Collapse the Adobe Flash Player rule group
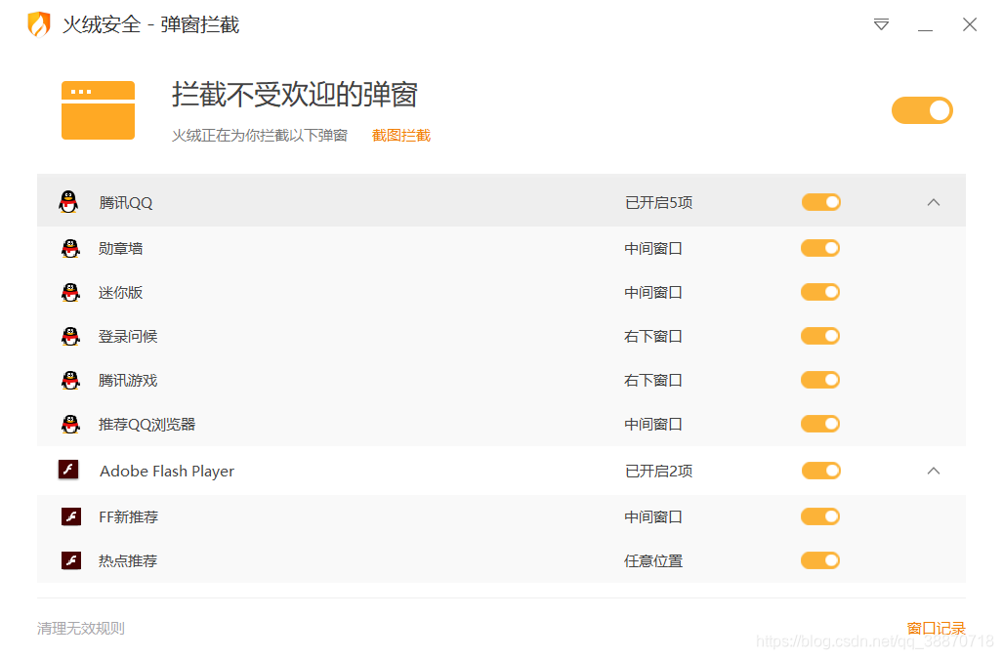The width and height of the screenshot is (1003, 659). pyautogui.click(x=933, y=470)
